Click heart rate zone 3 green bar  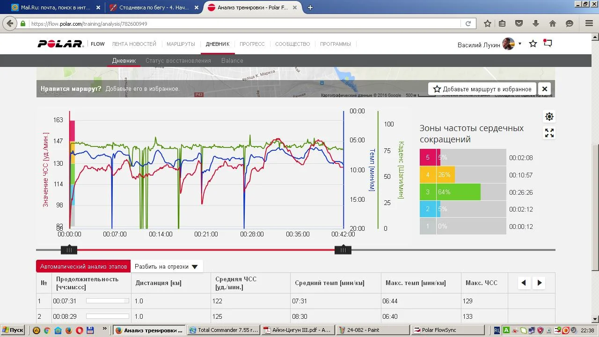[x=450, y=192]
